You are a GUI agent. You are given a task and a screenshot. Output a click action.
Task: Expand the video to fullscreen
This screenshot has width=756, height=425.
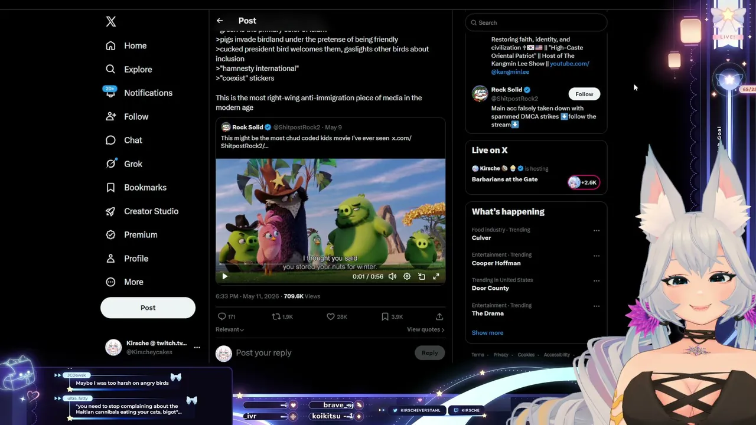436,276
